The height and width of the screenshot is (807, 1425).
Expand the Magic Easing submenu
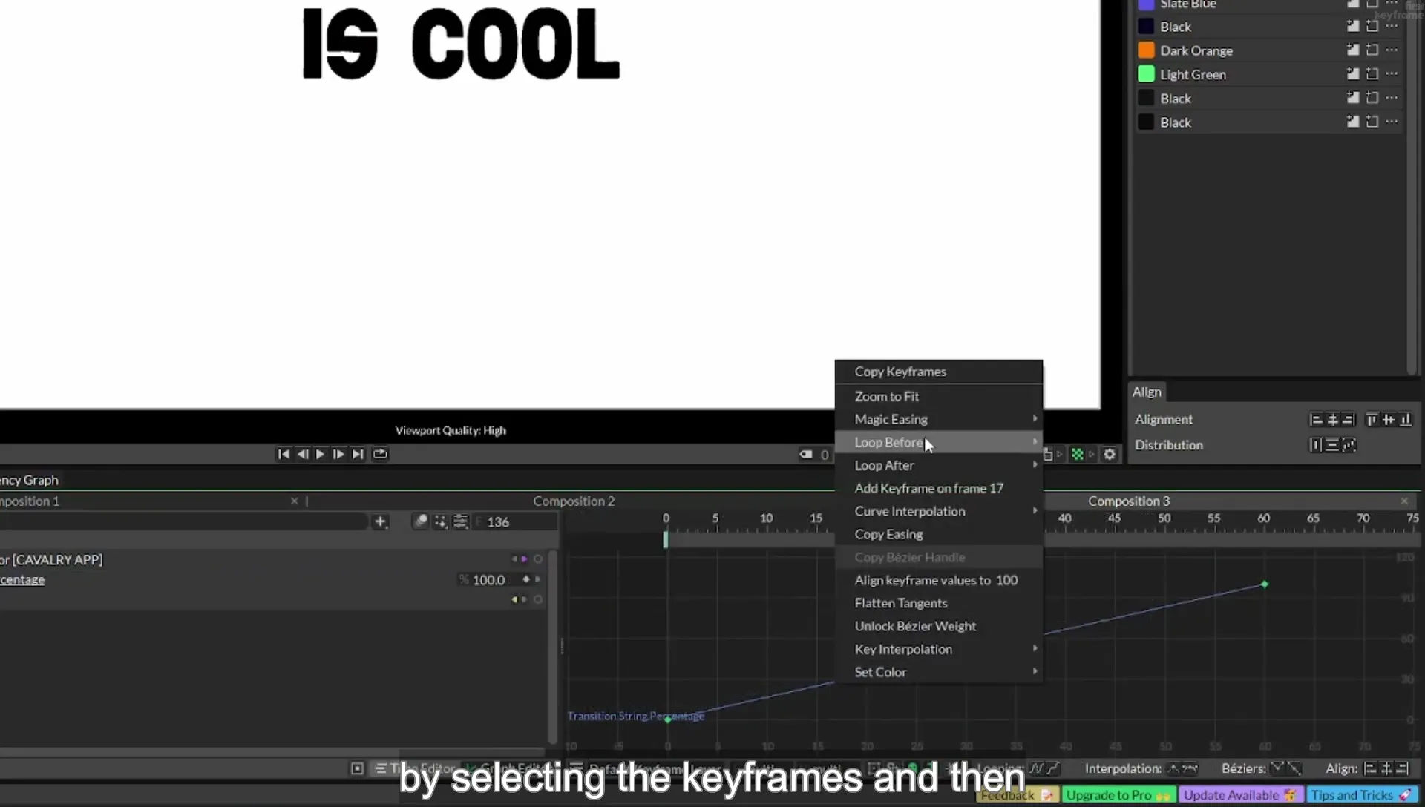(x=939, y=419)
